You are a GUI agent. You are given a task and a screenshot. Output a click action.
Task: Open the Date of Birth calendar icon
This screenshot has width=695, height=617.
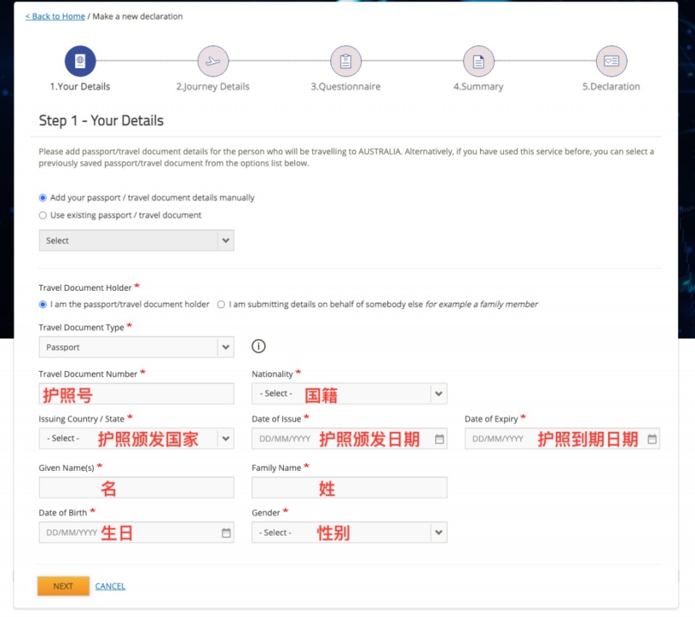(x=226, y=533)
